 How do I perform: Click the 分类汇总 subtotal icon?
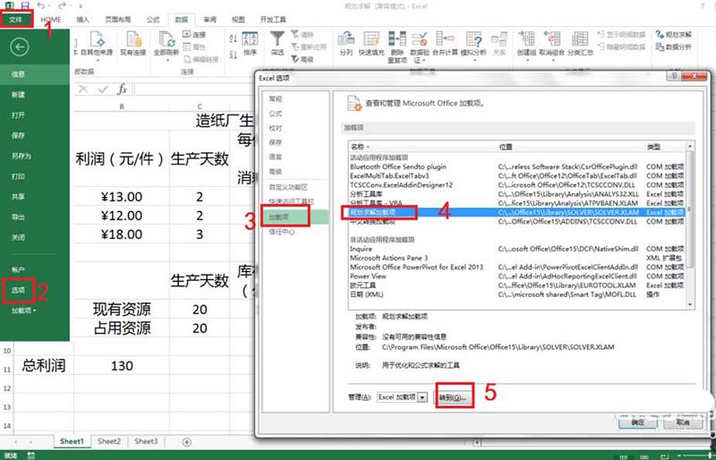coord(580,38)
